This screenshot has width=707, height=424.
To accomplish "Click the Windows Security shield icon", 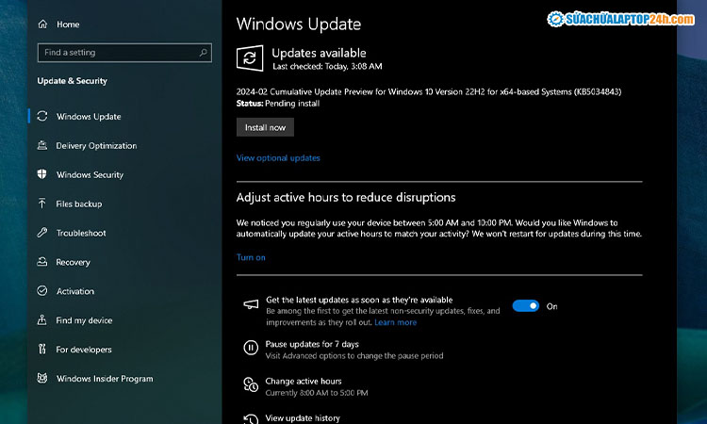I will (42, 175).
